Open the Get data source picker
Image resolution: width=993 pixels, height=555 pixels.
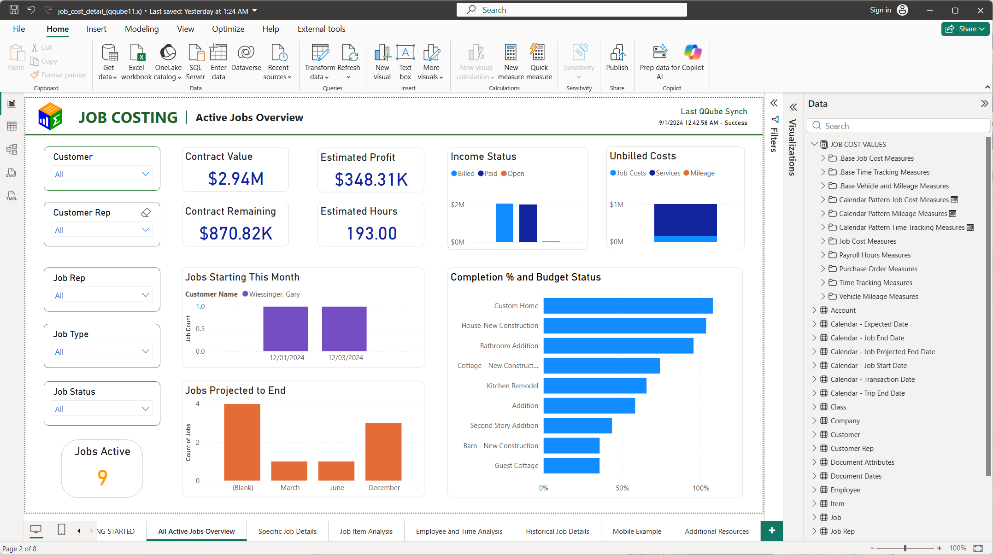(108, 62)
